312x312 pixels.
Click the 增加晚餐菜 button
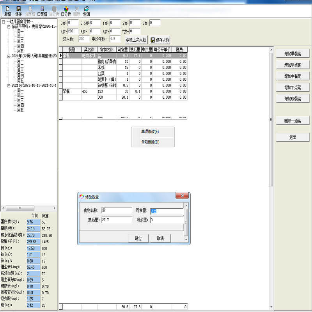[x=293, y=99]
